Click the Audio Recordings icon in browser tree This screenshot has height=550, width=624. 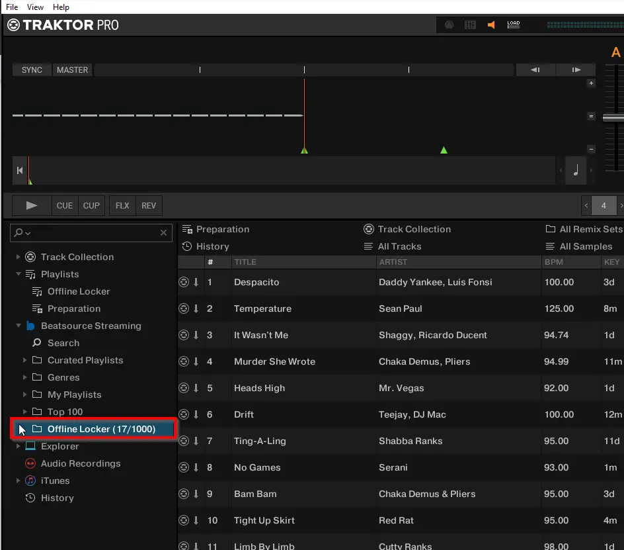pos(30,463)
